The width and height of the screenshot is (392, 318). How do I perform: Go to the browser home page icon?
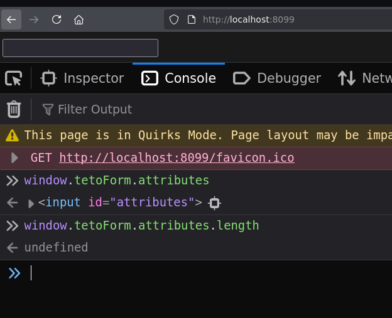coord(79,19)
